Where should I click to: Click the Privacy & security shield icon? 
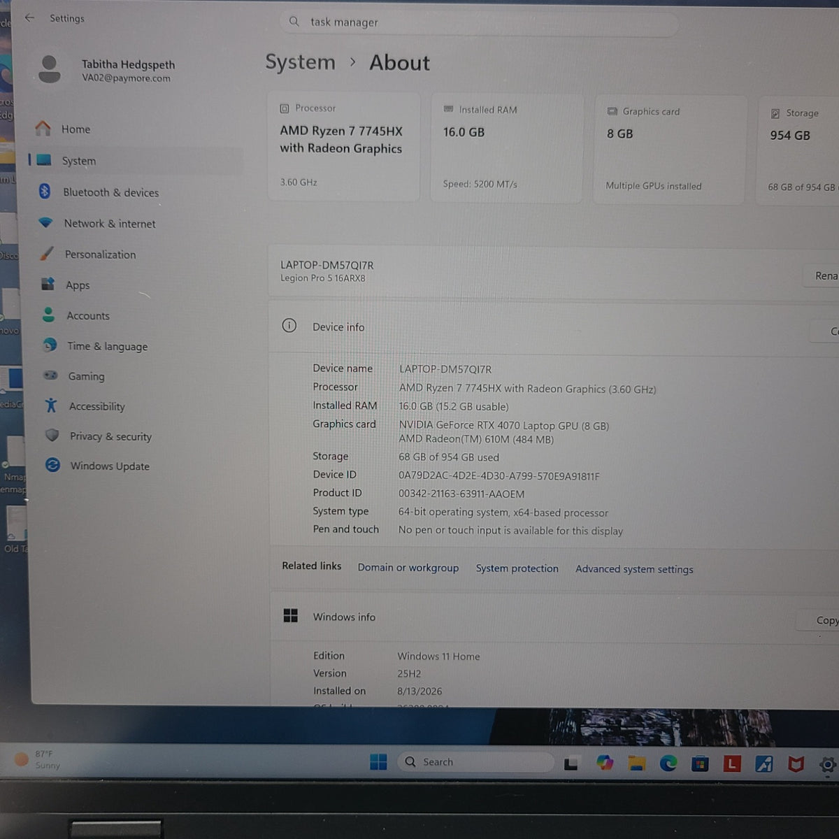[52, 436]
